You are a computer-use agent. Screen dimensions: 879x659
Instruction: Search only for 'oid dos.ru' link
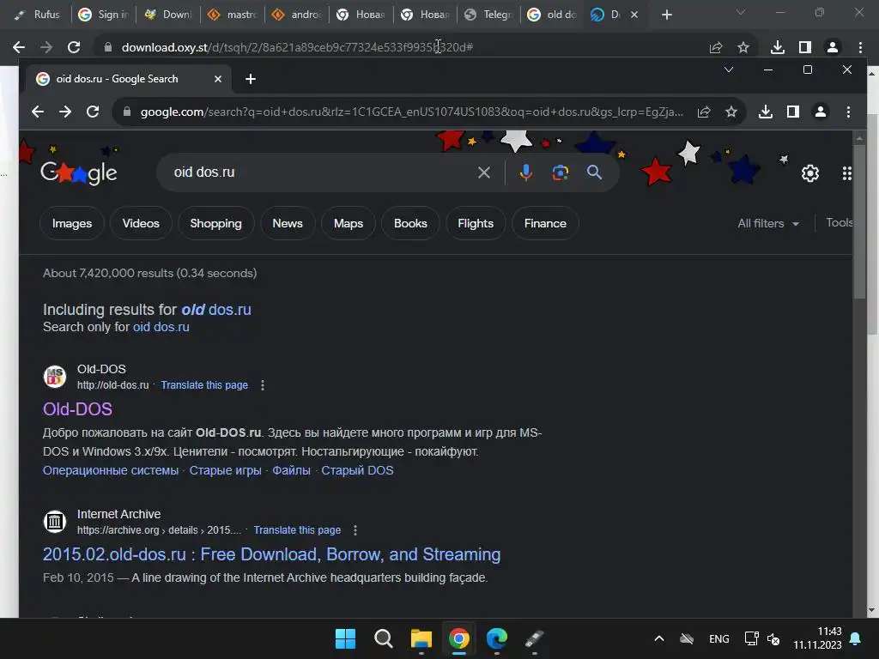point(161,327)
